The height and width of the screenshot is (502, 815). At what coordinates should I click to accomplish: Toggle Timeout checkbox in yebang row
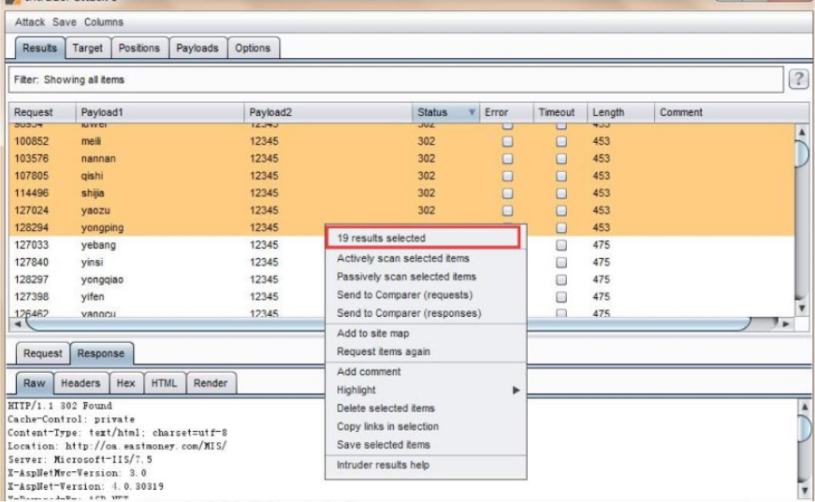click(x=561, y=245)
